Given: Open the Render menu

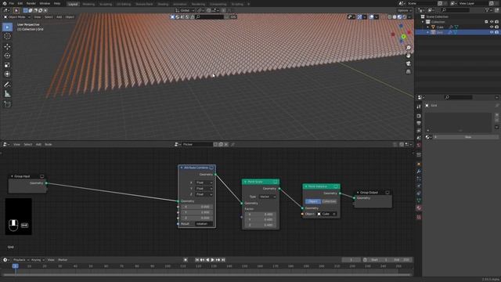Looking at the screenshot, I should coord(31,3).
